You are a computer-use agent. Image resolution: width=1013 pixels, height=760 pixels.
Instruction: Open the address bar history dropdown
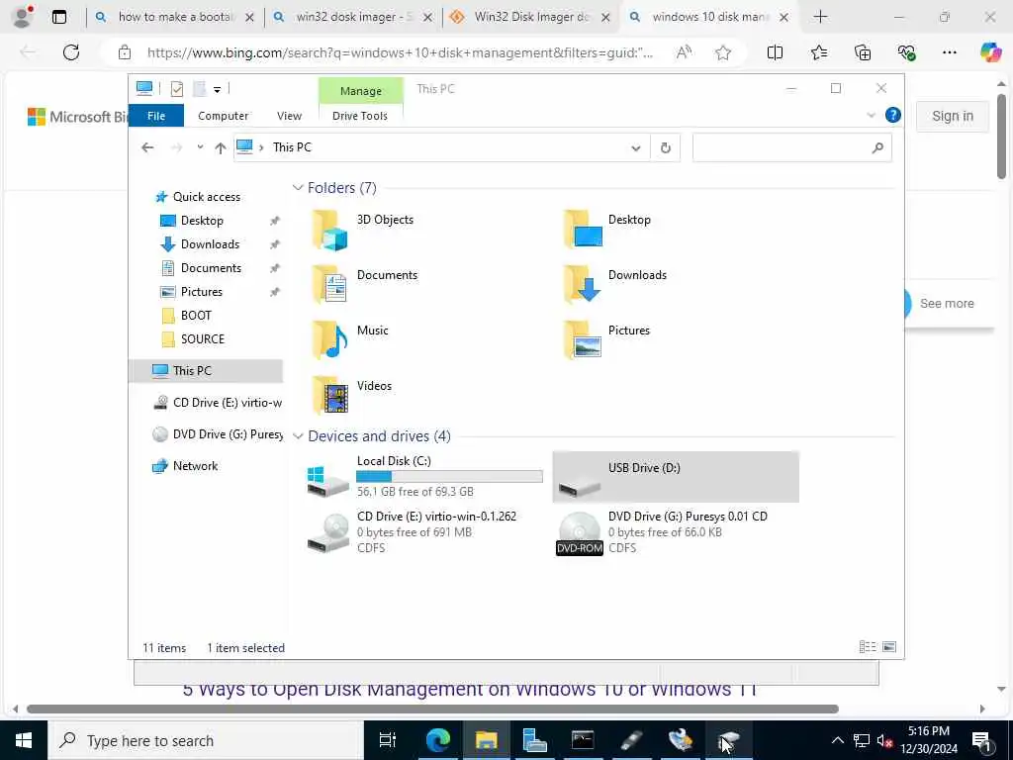[x=636, y=148]
